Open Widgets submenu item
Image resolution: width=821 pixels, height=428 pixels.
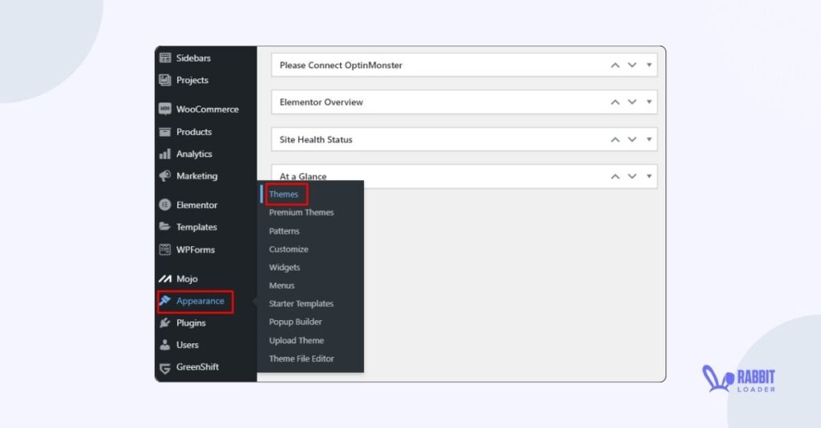[285, 267]
